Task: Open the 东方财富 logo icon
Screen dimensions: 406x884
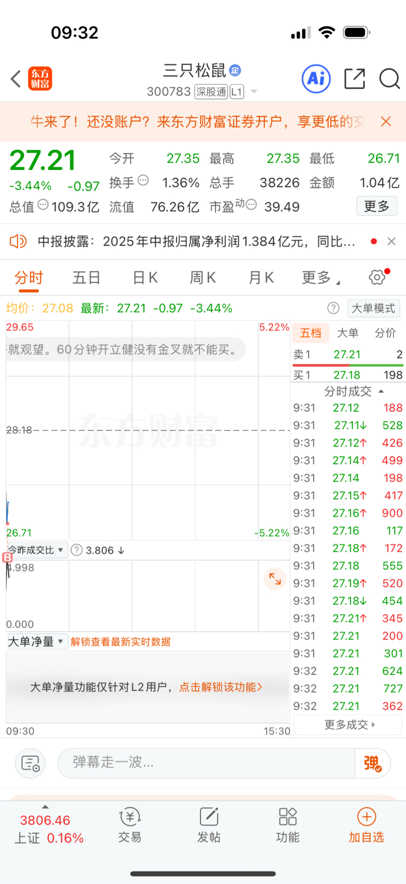Action: [x=40, y=79]
